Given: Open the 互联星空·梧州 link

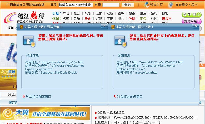Looking at the screenshot, I should tap(186, 5).
